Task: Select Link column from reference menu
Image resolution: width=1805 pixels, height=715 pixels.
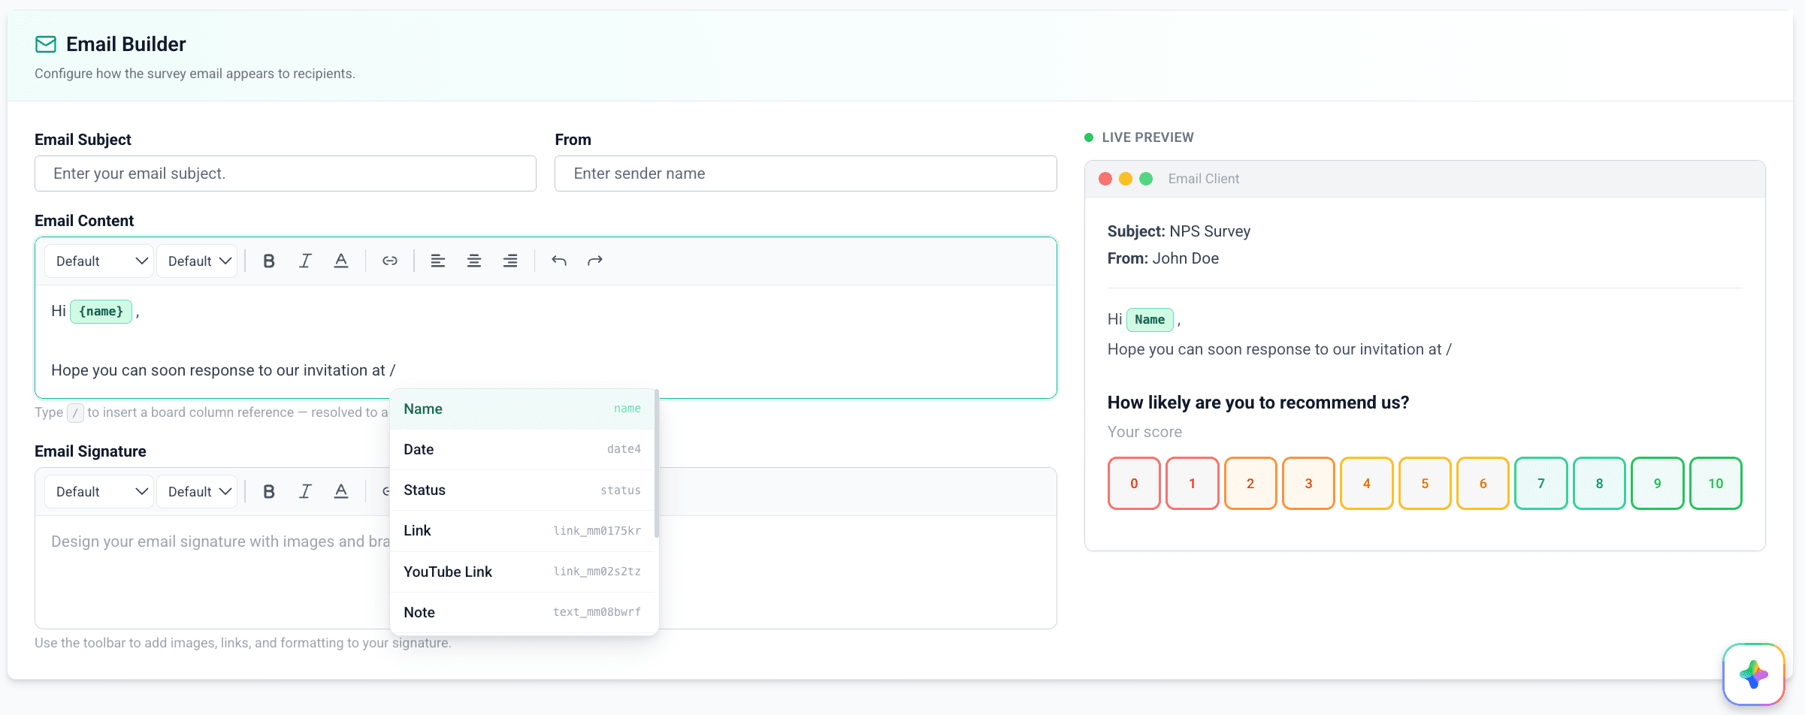Action: pos(522,530)
